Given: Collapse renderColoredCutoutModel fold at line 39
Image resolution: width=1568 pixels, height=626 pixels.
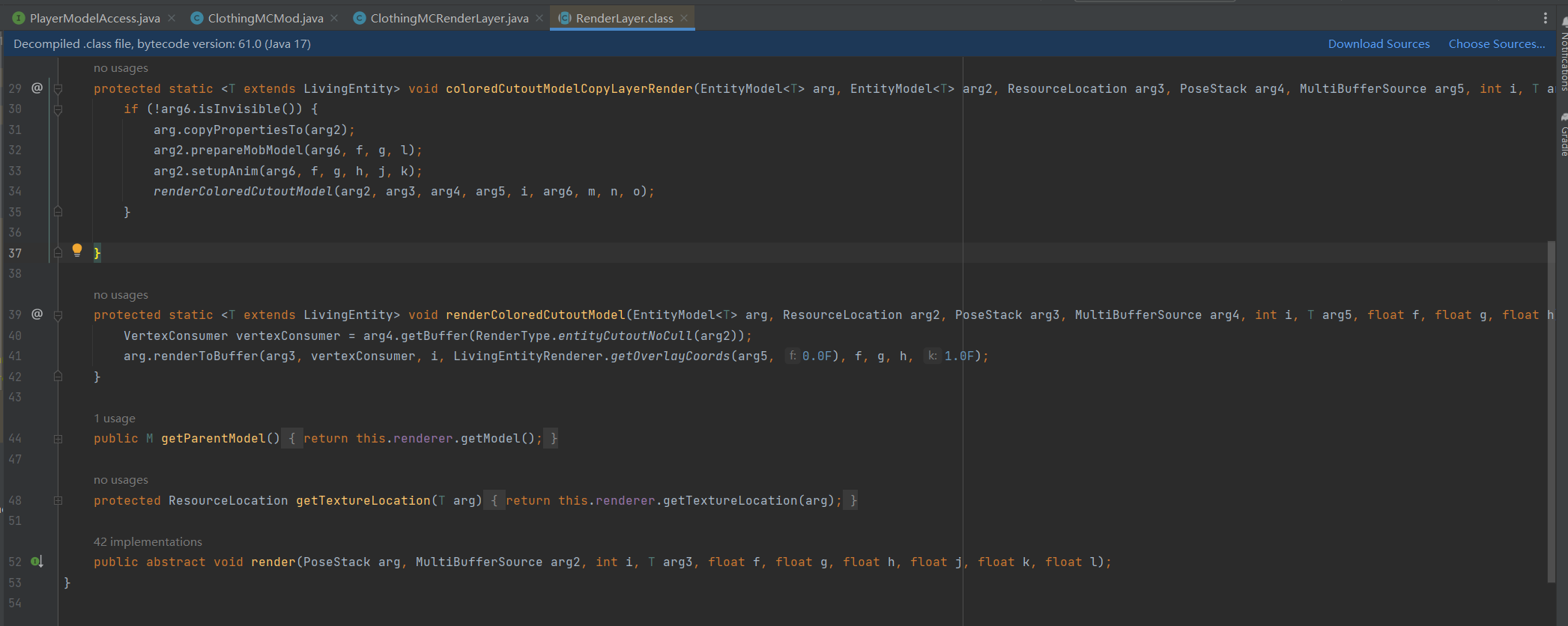Looking at the screenshot, I should 58,315.
